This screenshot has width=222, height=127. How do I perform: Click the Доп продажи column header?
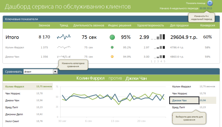click(x=179, y=26)
